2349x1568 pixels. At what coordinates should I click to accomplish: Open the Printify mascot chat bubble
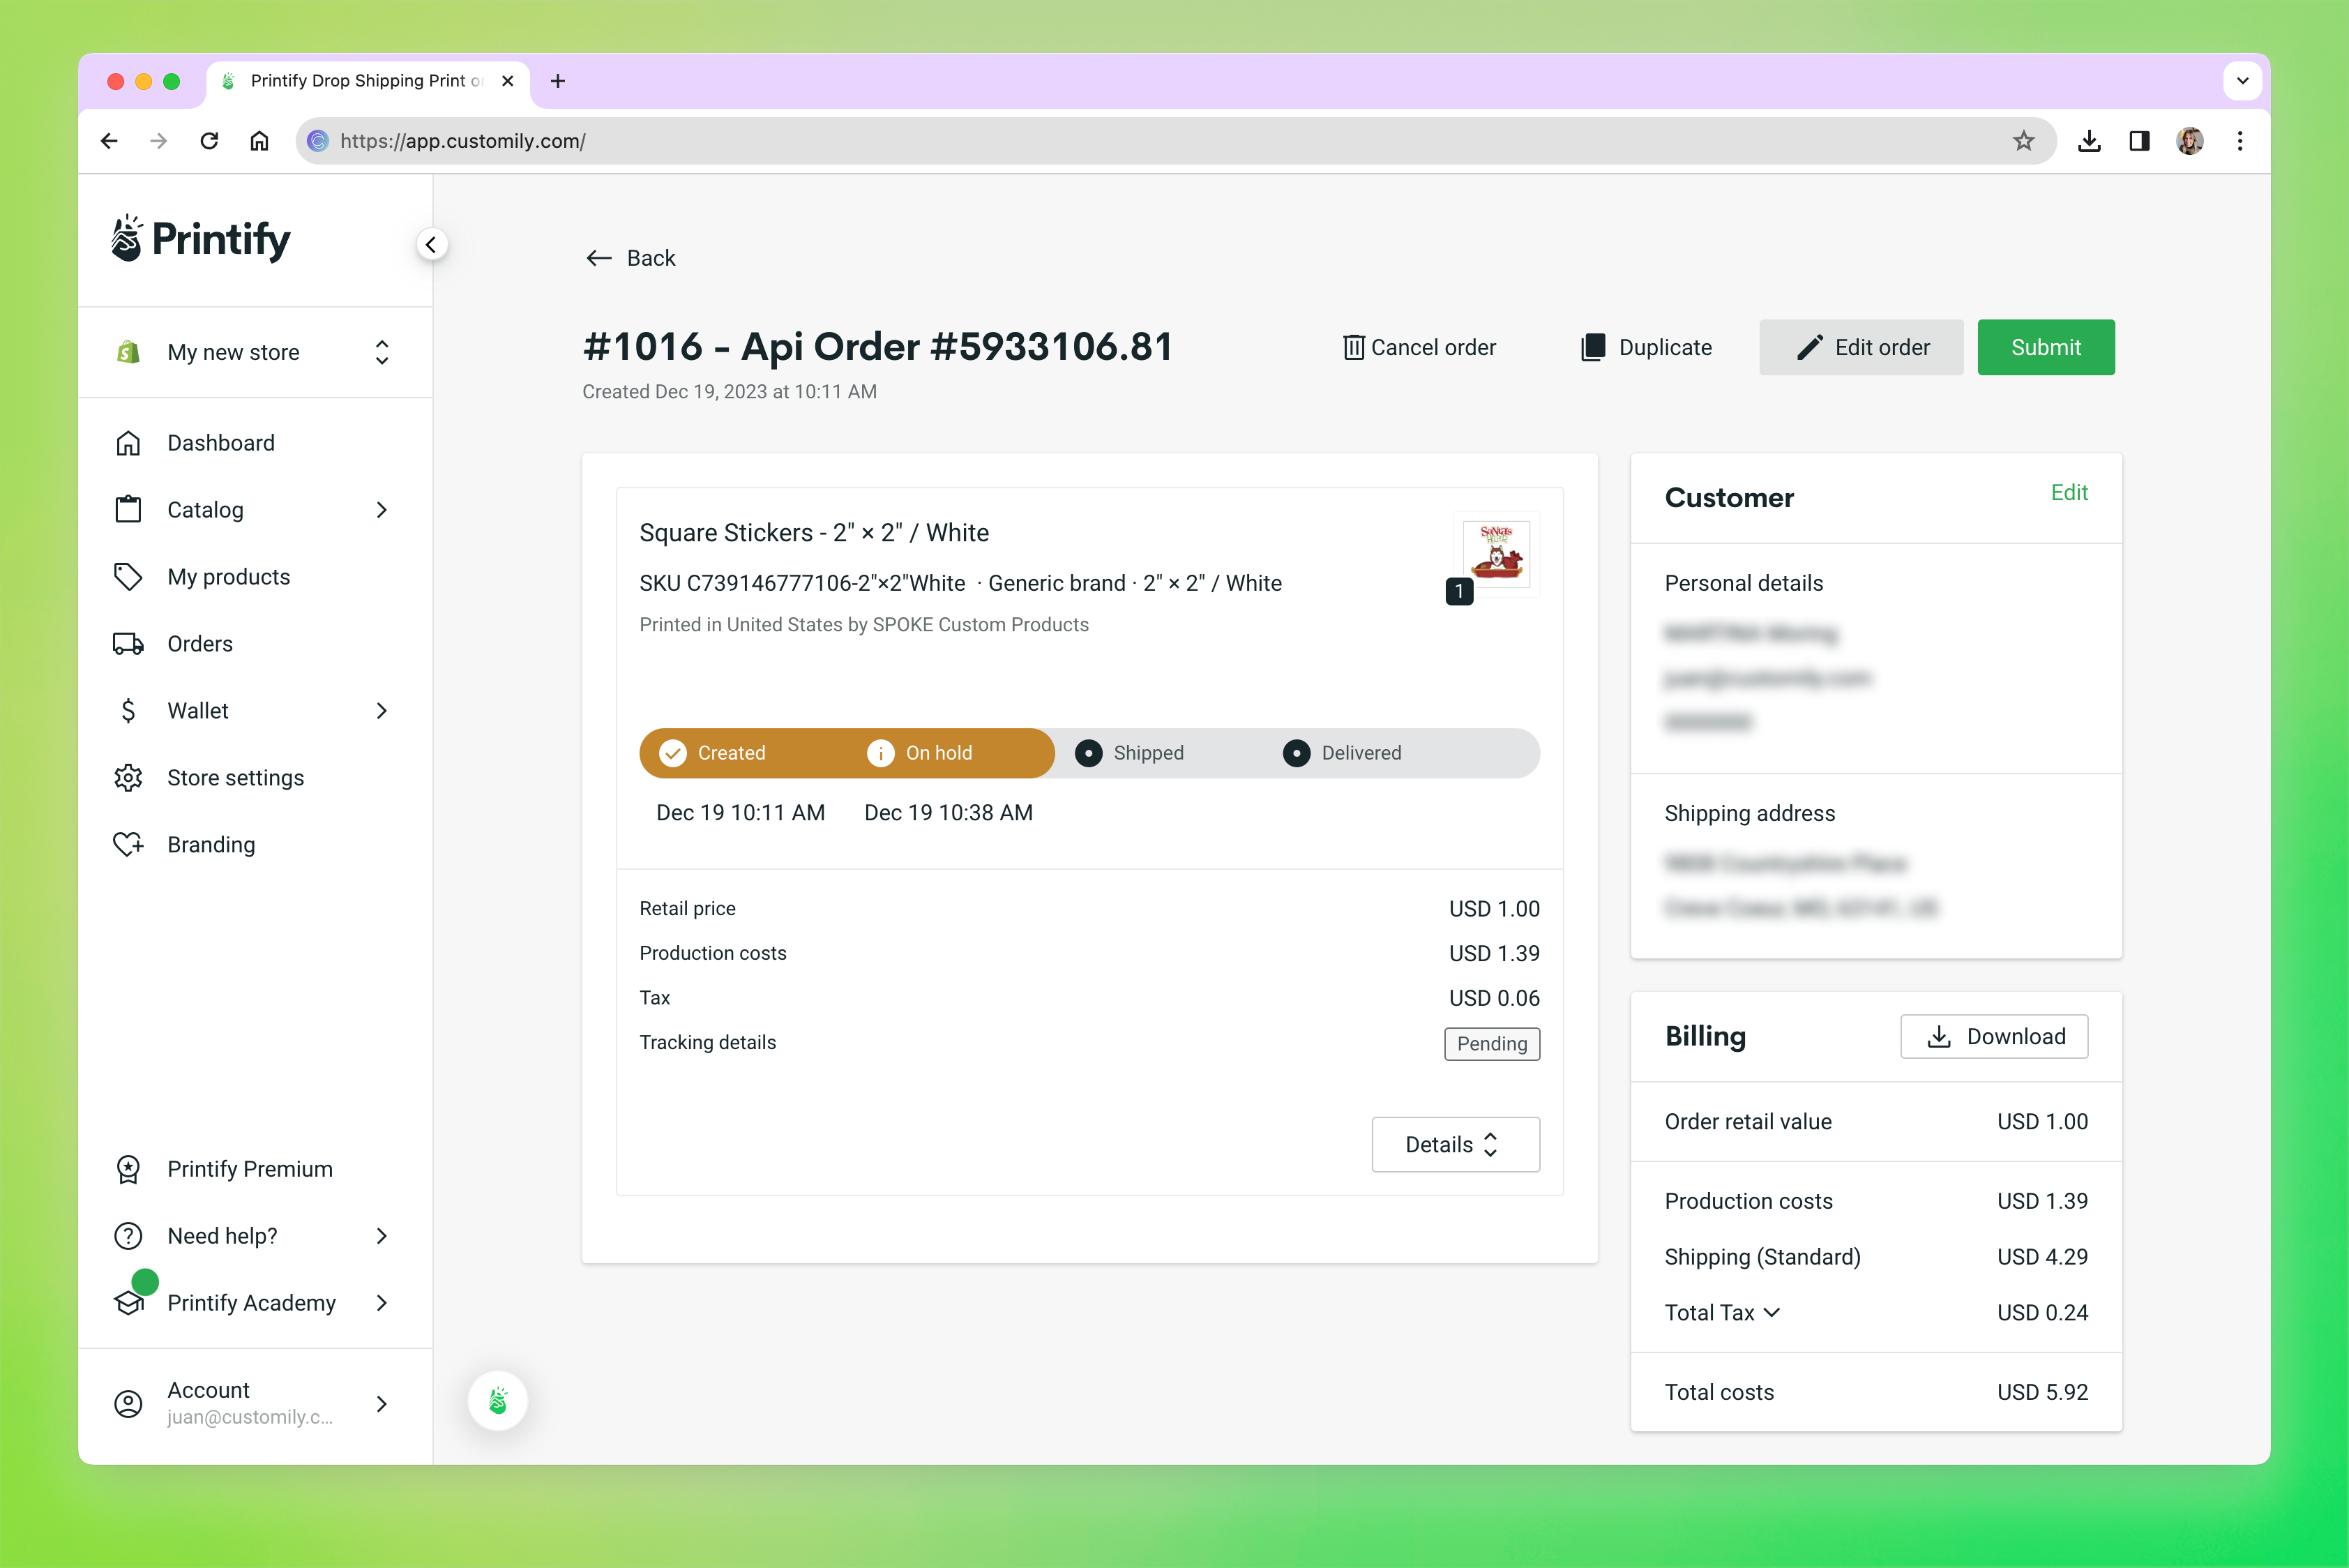point(497,1400)
